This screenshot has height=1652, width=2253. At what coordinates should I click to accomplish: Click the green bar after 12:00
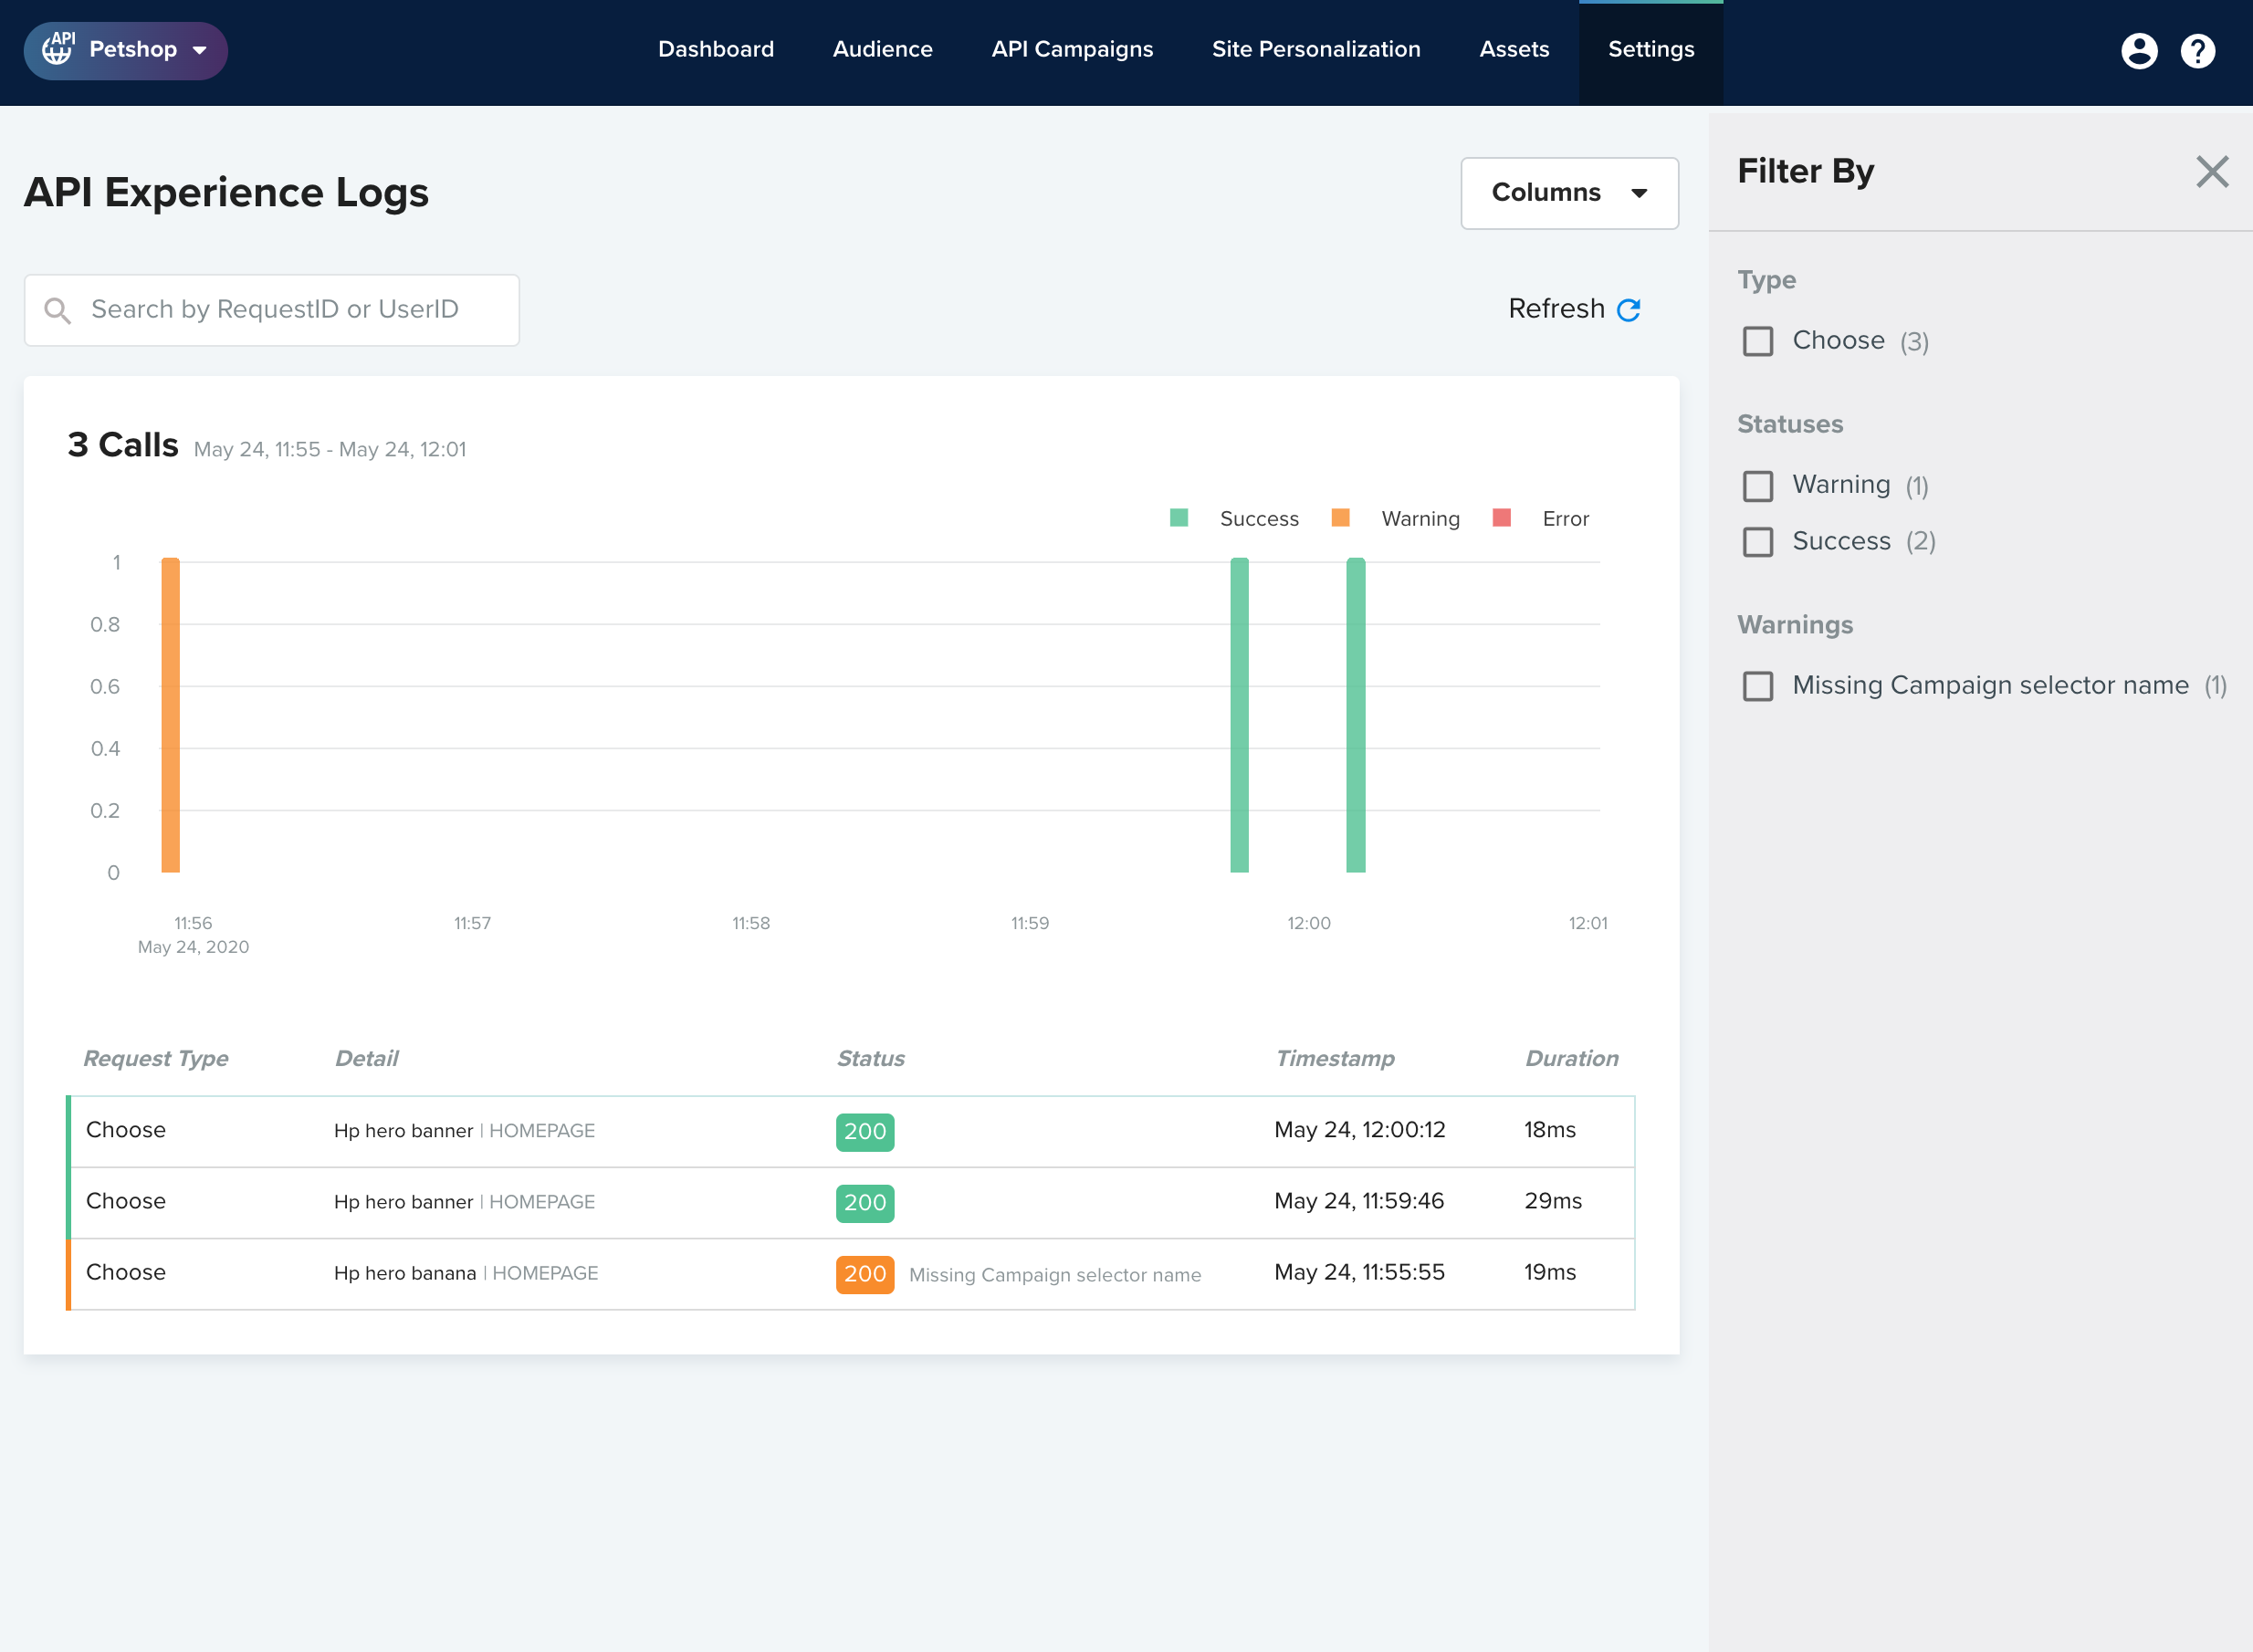tap(1356, 715)
